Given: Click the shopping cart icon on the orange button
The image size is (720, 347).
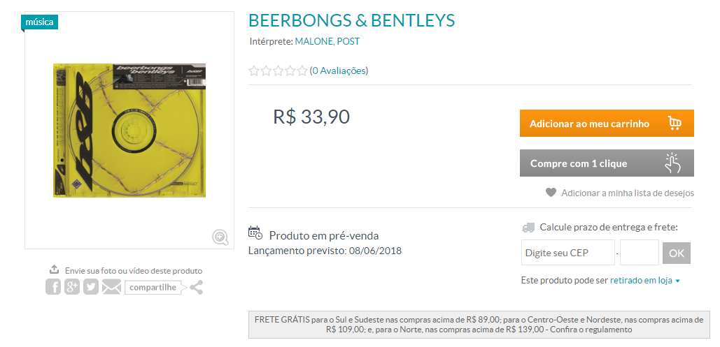Looking at the screenshot, I should click(675, 124).
